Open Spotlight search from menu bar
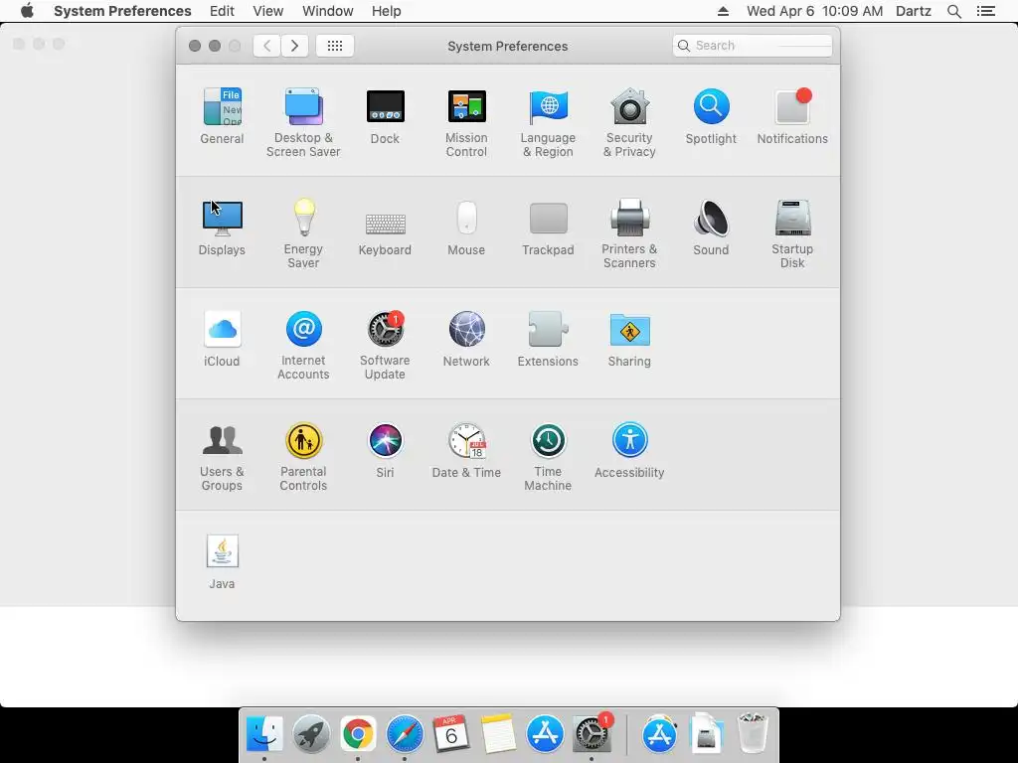 coord(954,11)
